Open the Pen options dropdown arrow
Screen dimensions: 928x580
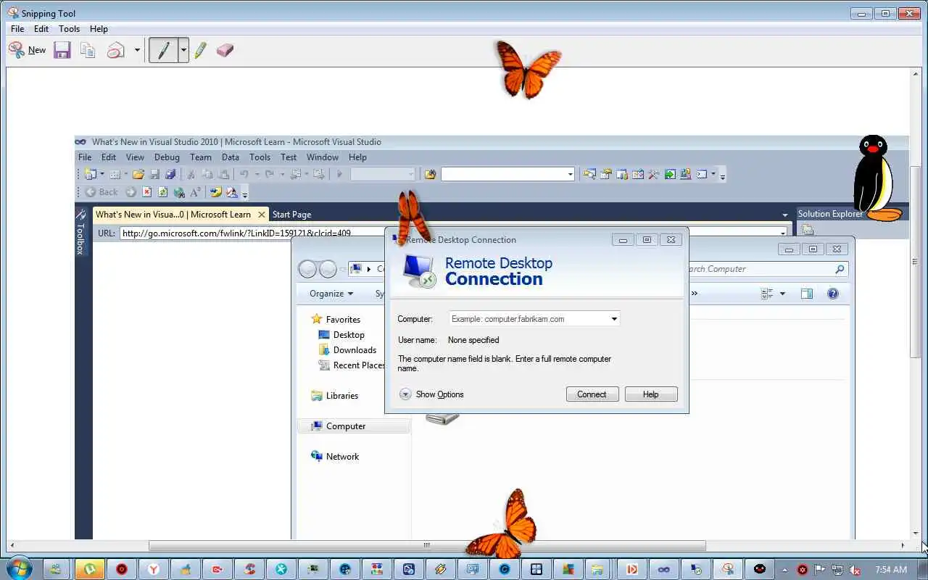183,51
